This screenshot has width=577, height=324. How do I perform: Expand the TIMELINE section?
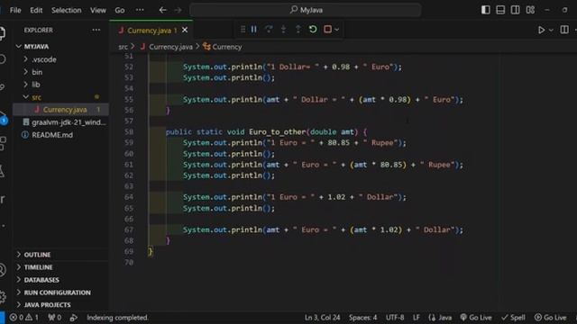click(38, 267)
